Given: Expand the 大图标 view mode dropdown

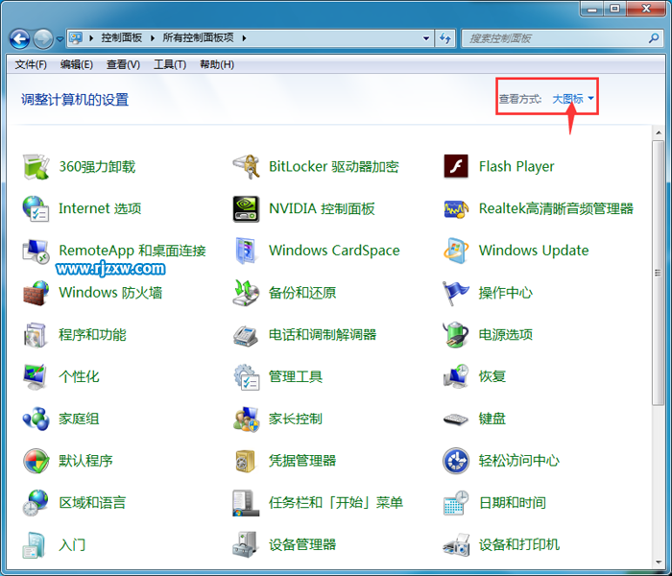Looking at the screenshot, I should (x=573, y=99).
